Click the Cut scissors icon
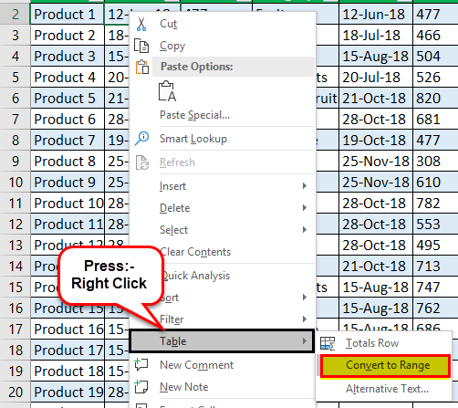458x408 pixels. (141, 24)
